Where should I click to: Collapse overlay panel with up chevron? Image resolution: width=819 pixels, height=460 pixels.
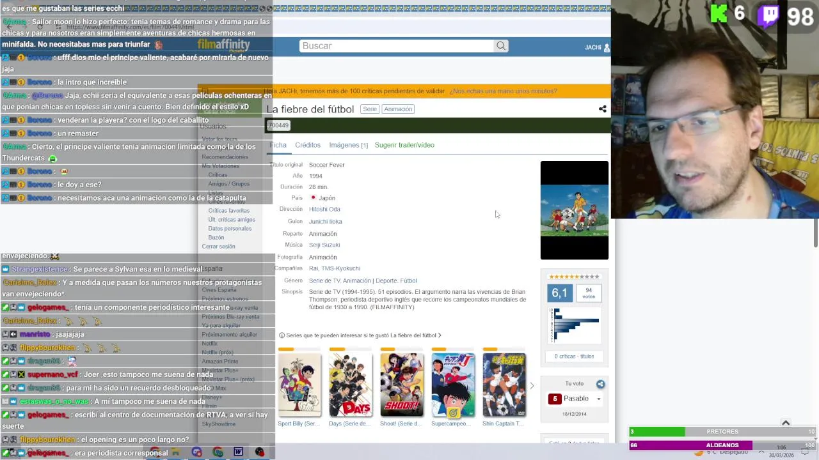786,422
